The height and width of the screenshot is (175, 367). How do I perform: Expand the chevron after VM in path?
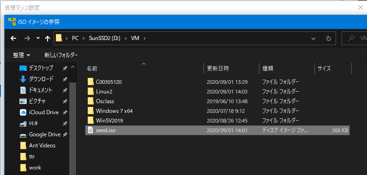click(144, 38)
